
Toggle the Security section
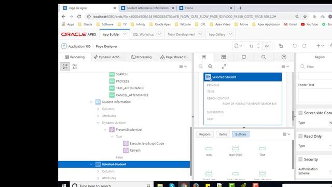point(300,159)
